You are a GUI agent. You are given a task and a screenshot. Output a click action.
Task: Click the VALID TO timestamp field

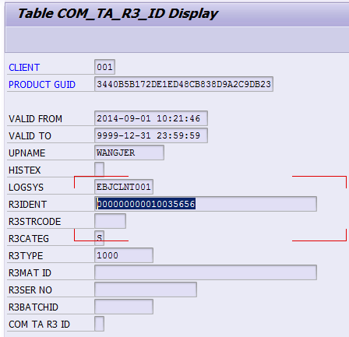coord(151,135)
